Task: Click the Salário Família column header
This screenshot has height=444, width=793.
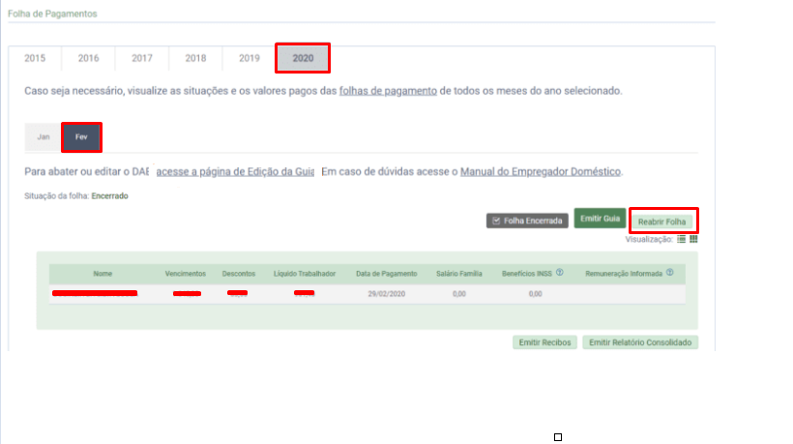Action: [459, 274]
